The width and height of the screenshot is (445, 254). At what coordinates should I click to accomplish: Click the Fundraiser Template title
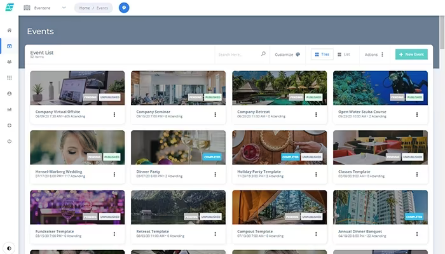click(x=55, y=231)
